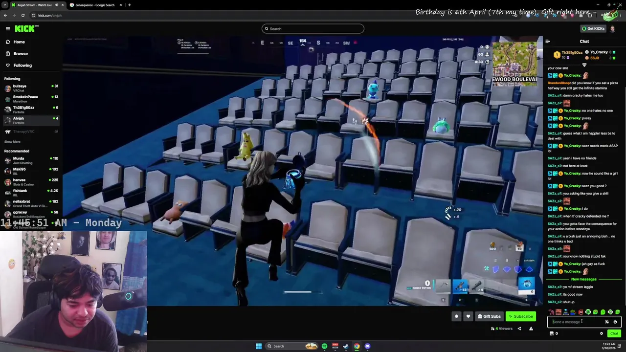The height and width of the screenshot is (352, 626).
Task: Follow channel with the heart icon
Action: tap(468, 316)
